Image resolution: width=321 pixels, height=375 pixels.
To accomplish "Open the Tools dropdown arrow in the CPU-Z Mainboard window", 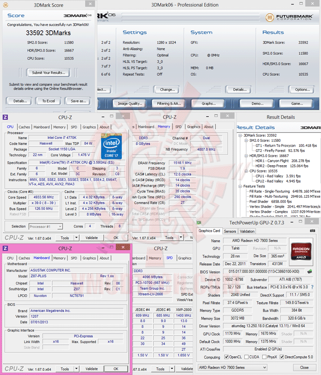I will pyautogui.click(x=76, y=369).
